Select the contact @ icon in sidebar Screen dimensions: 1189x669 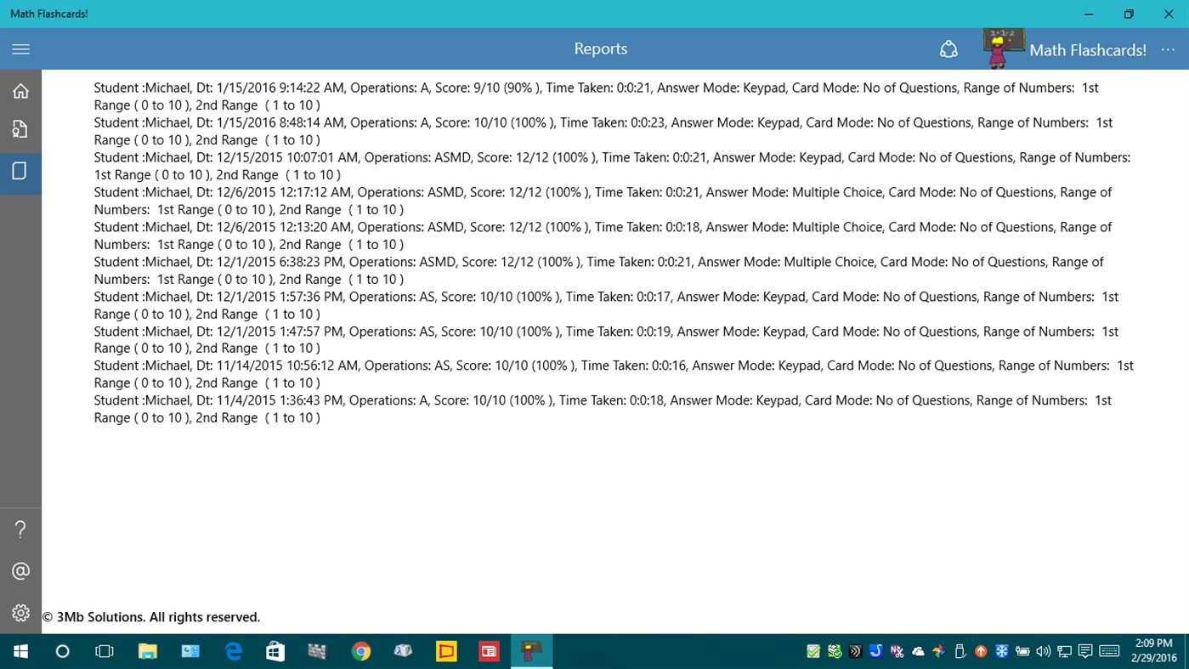click(20, 570)
